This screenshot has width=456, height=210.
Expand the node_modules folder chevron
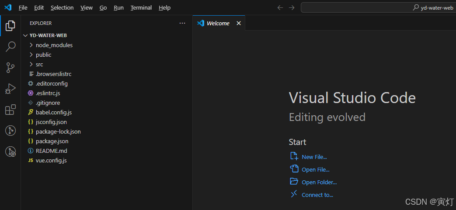point(31,45)
